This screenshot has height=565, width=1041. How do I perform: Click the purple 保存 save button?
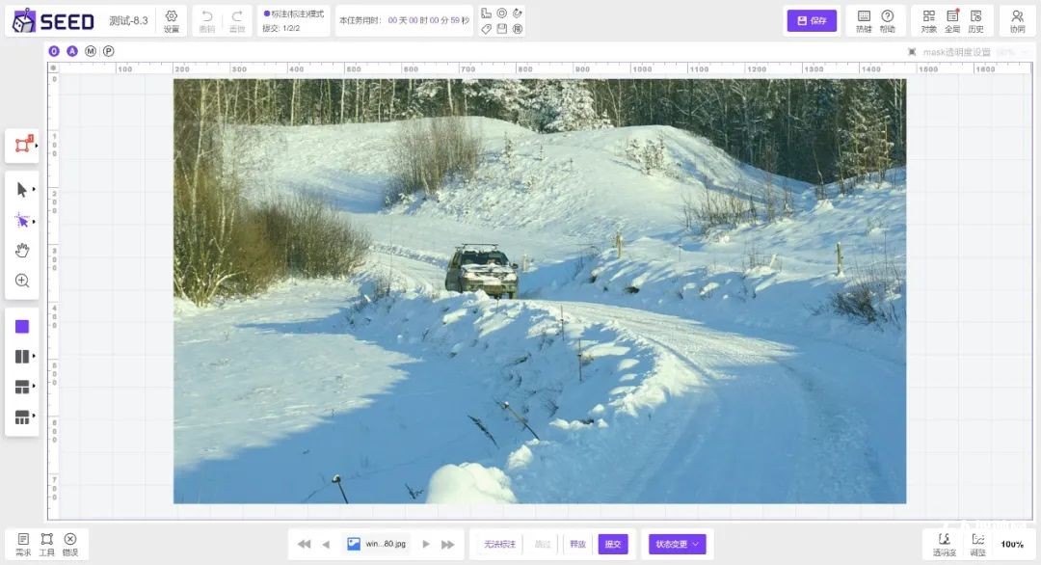pos(812,20)
